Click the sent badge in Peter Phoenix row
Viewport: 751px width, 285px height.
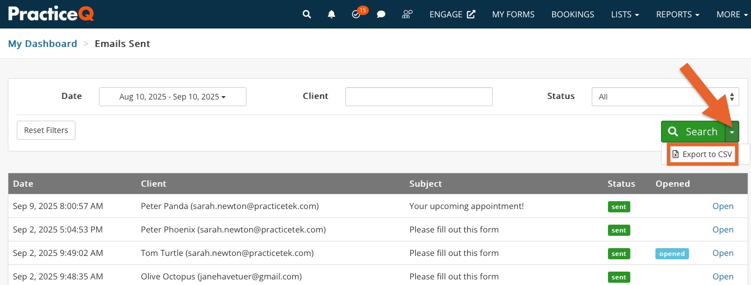[x=619, y=230]
